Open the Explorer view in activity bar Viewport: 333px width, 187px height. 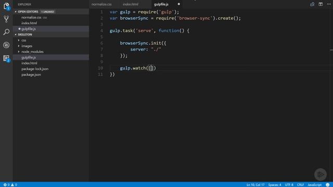click(x=6, y=6)
